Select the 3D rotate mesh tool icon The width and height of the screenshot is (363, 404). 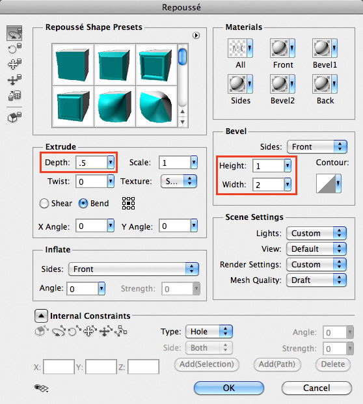point(14,33)
